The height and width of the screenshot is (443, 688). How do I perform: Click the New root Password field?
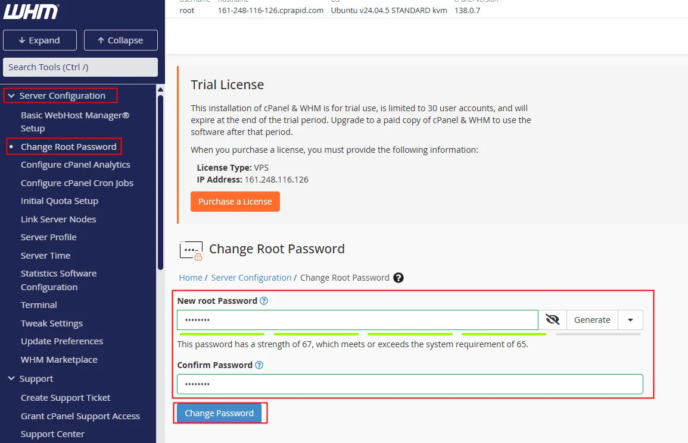coord(357,320)
